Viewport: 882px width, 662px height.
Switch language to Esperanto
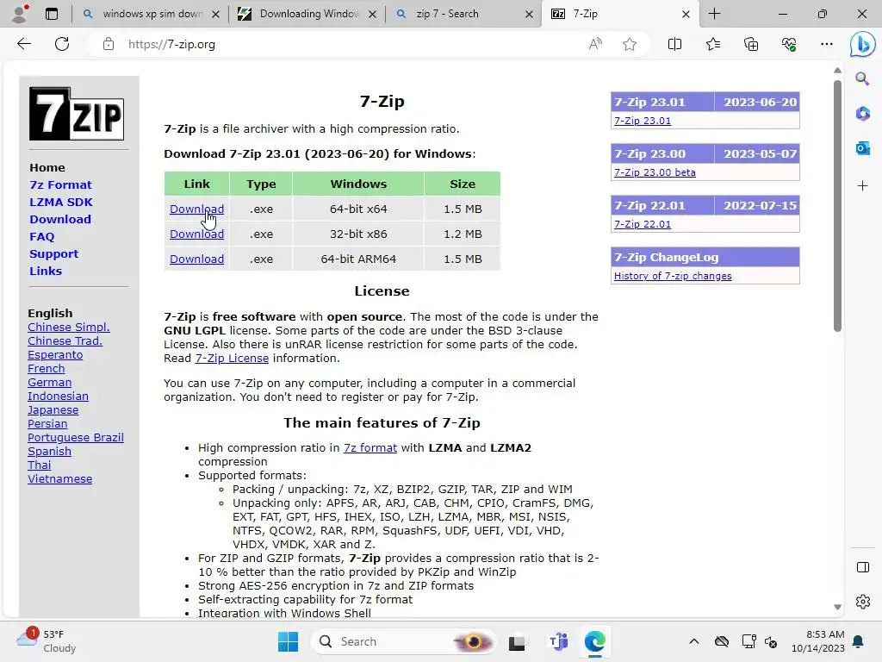click(55, 354)
